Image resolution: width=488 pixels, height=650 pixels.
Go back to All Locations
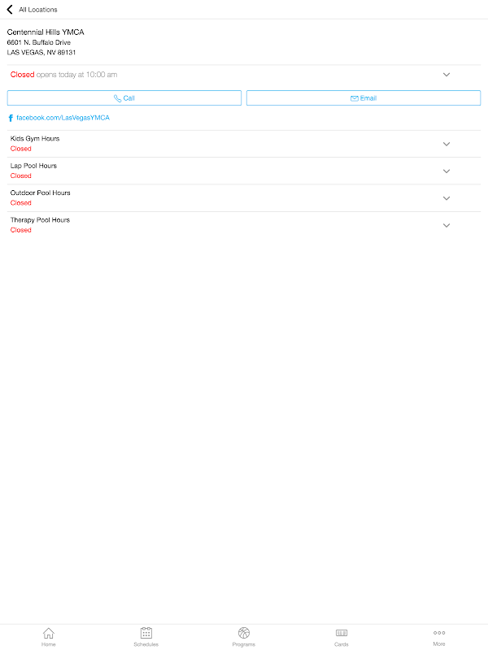click(10, 9)
